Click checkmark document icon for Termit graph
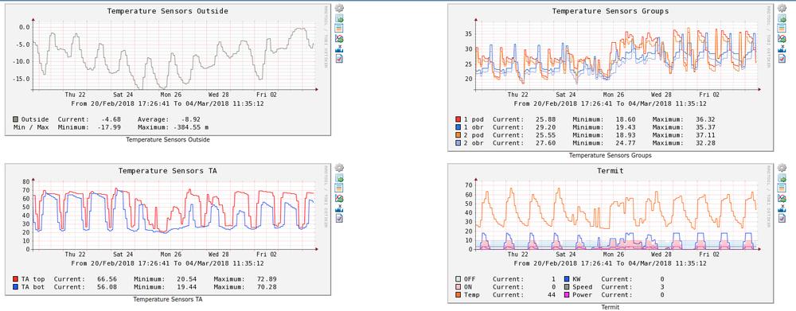This screenshot has width=796, height=311. [782, 218]
